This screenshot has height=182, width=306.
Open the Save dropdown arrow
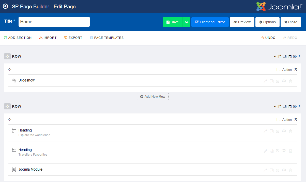[187, 22]
